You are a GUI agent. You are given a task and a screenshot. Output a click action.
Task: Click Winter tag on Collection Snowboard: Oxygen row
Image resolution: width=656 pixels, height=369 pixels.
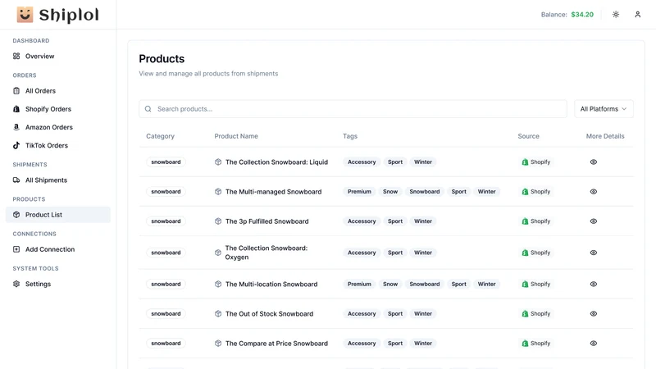point(423,253)
